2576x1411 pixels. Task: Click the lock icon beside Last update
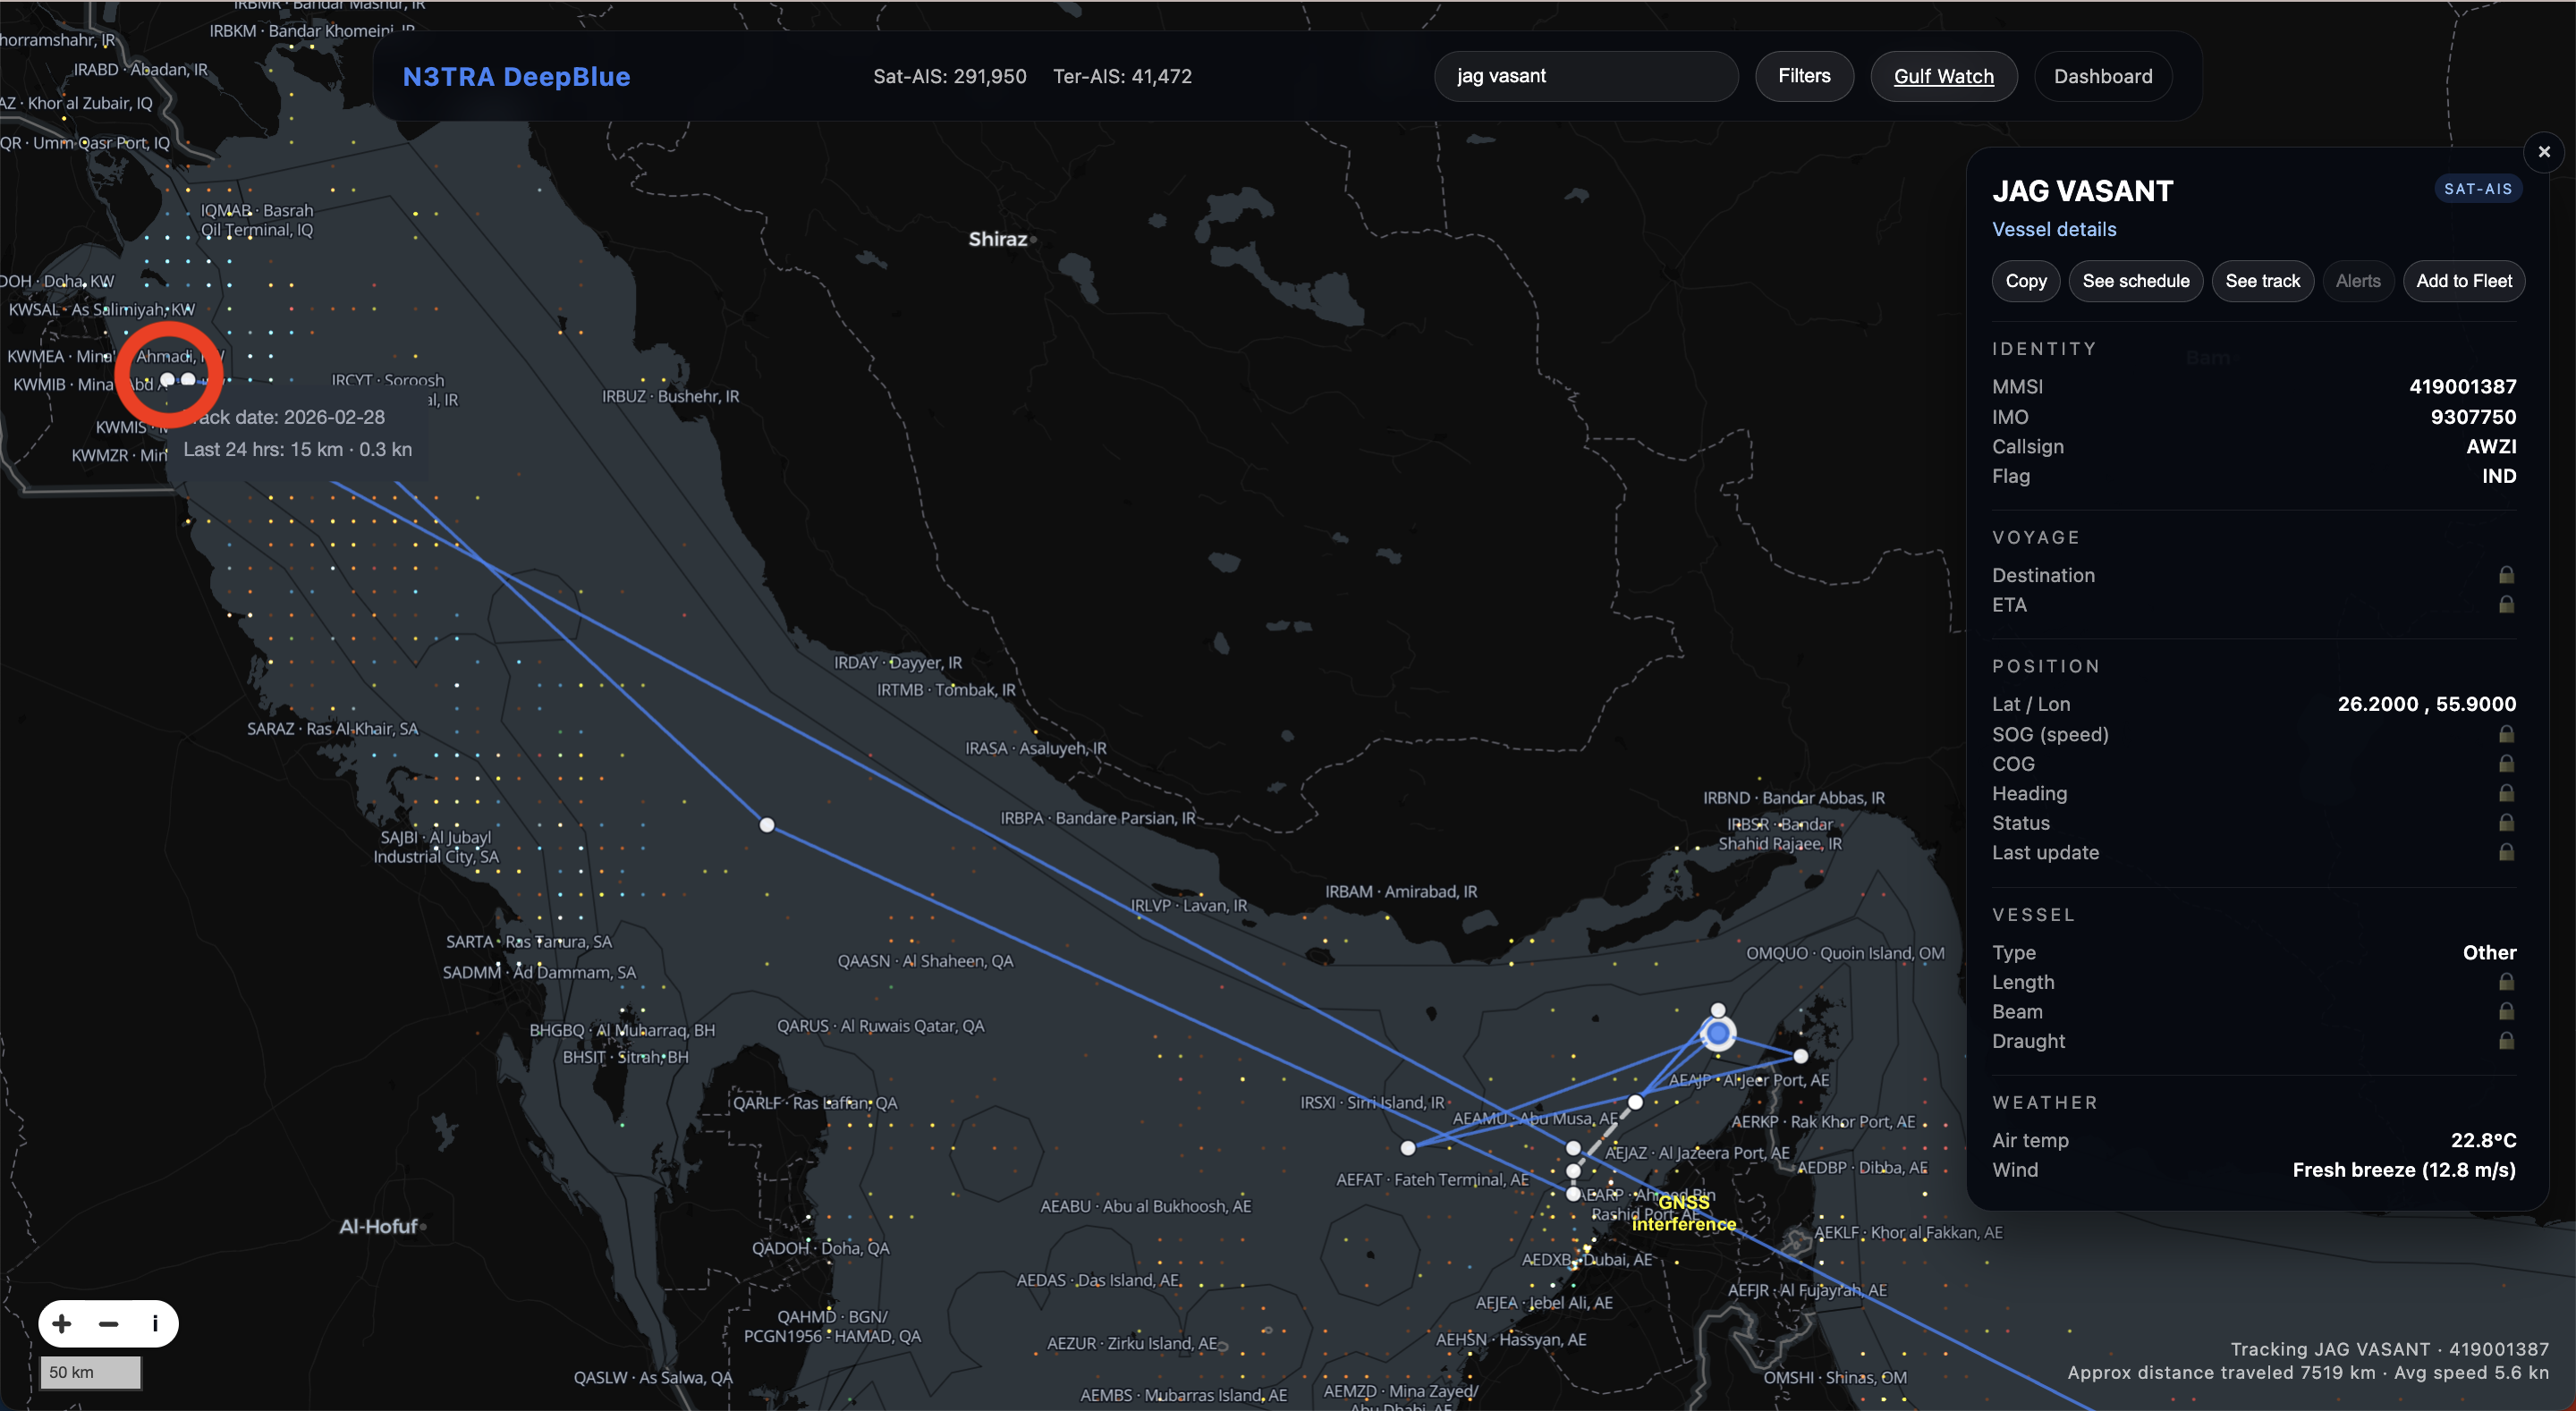coord(2506,852)
